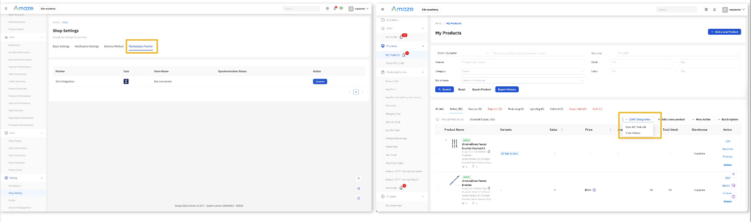Image resolution: width=751 pixels, height=222 pixels.
Task: Open the Search By Name dropdown
Action: coord(463,53)
